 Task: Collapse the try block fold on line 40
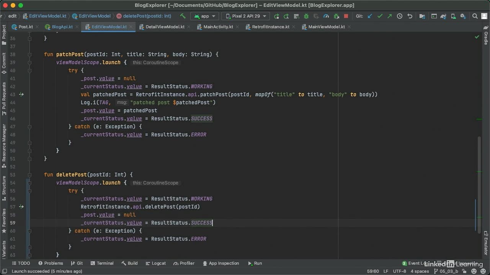(29, 70)
